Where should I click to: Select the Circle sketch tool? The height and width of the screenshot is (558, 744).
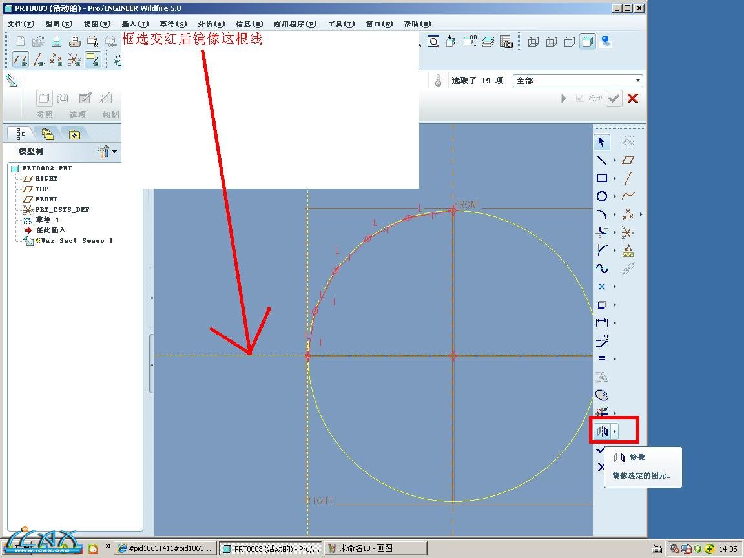[x=602, y=196]
